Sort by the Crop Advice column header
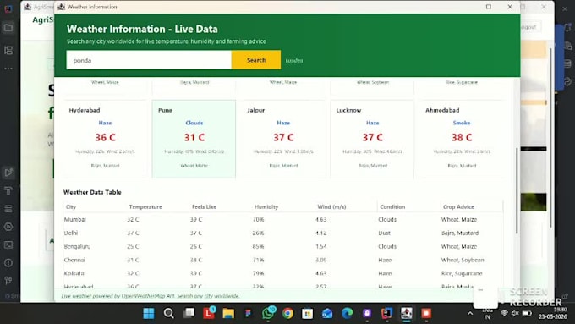 click(x=472, y=206)
